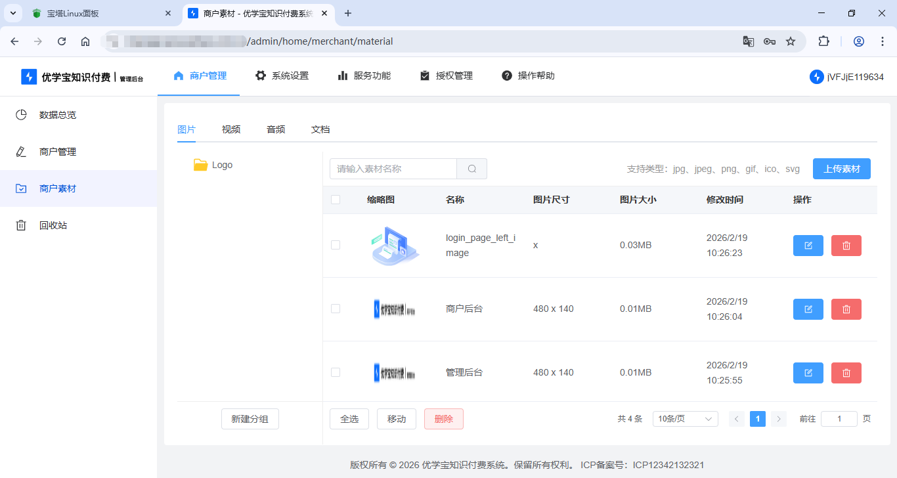Viewport: 897px width, 478px height.
Task: Click the search magnifier icon
Action: 471,169
